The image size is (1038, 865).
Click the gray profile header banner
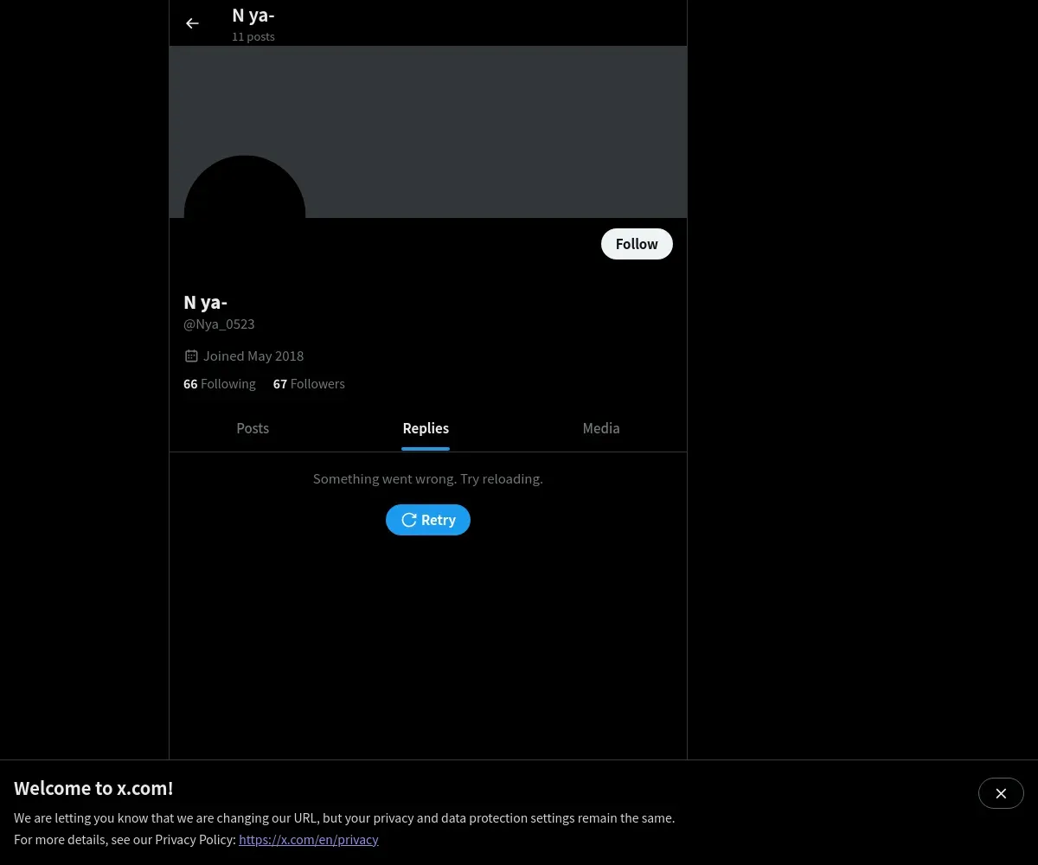428,131
